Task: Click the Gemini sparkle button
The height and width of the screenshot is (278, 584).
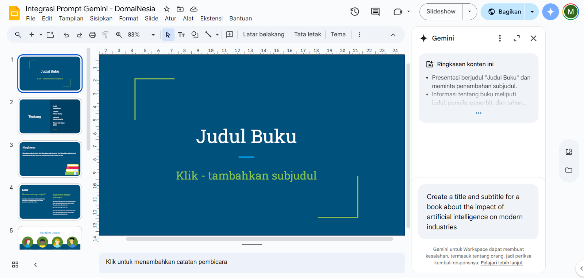Action: click(550, 12)
